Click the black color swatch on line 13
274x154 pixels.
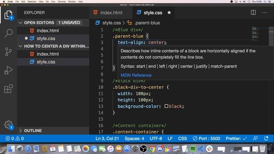167,106
